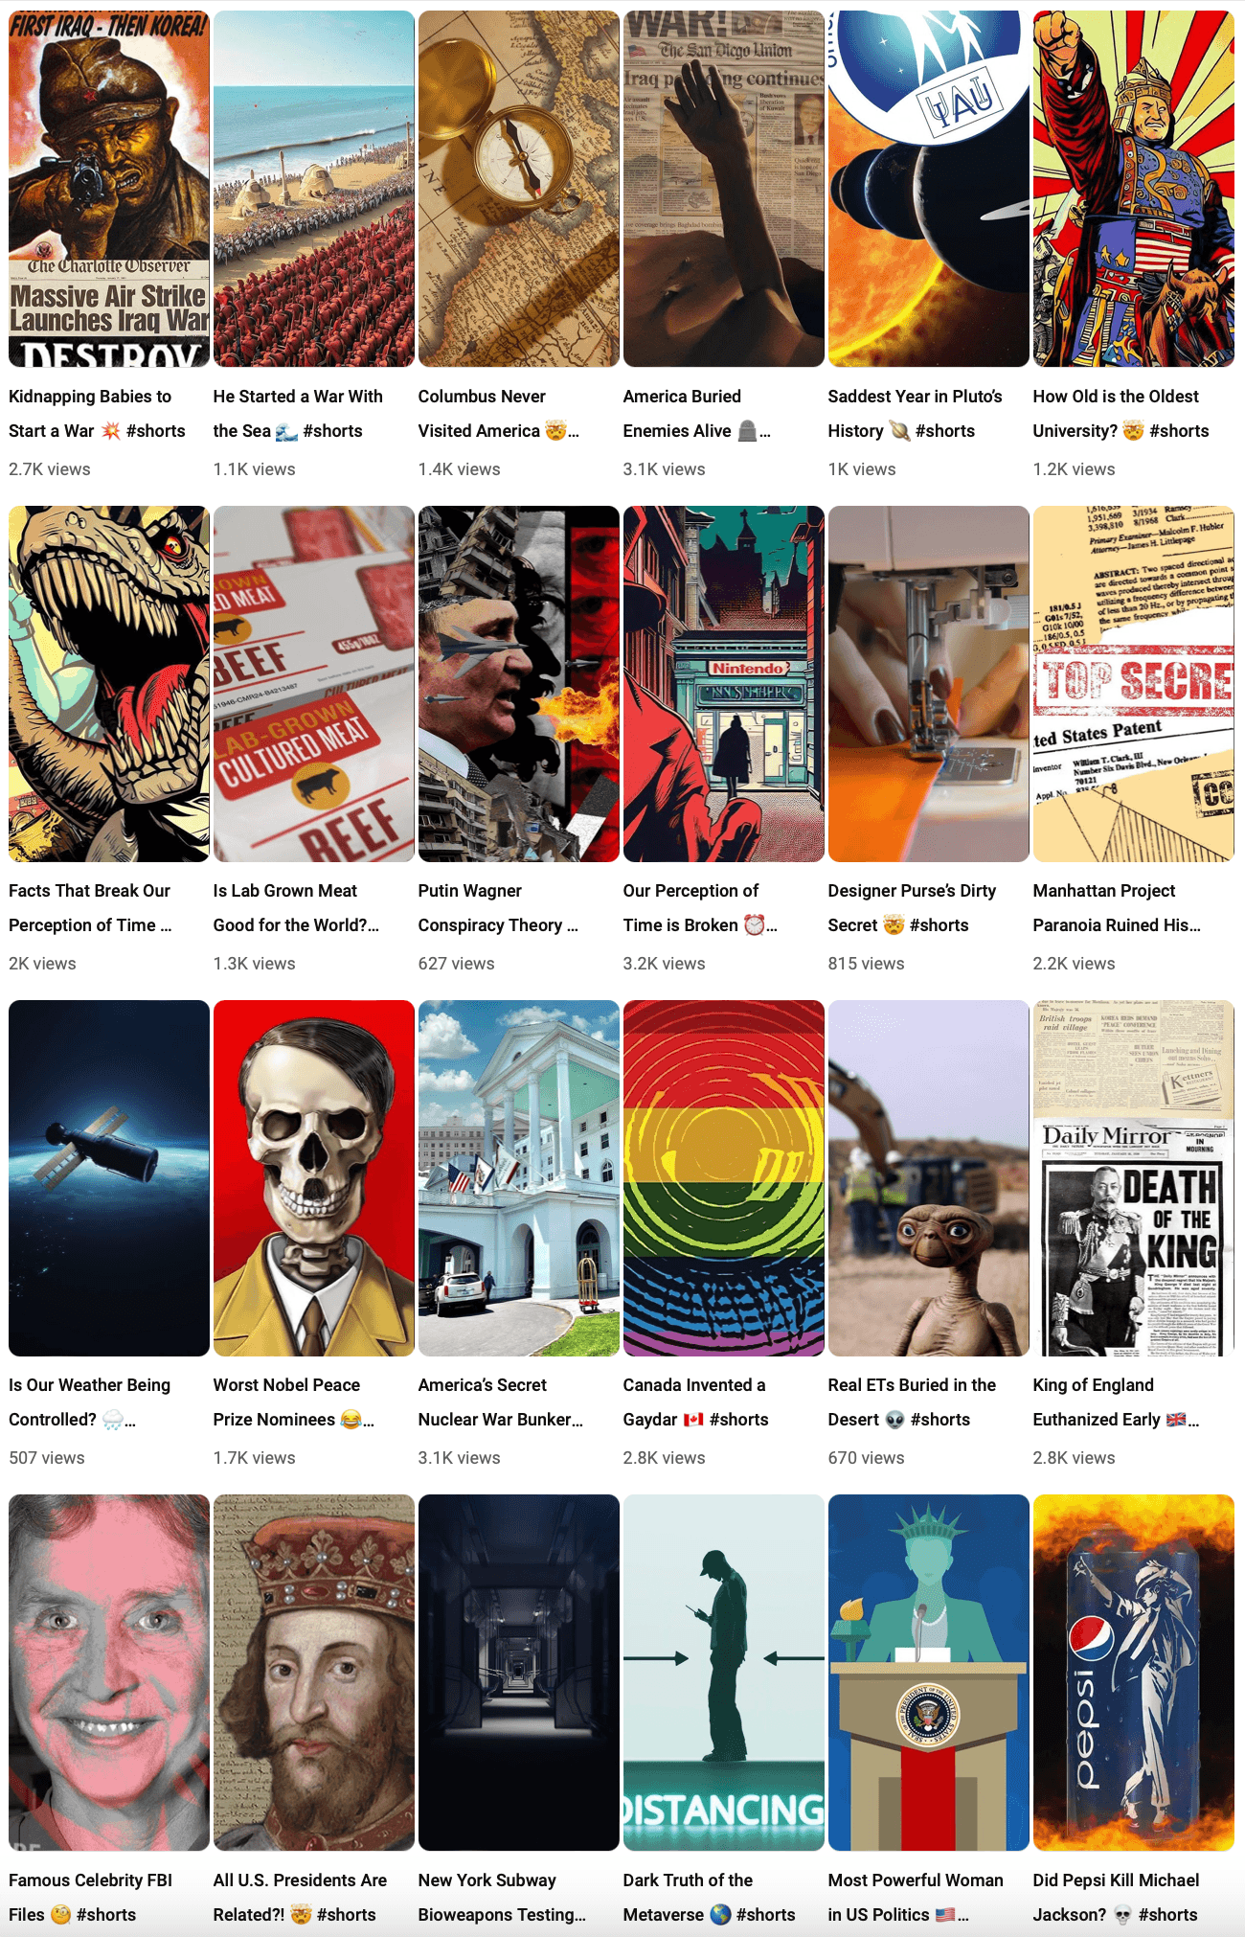This screenshot has width=1245, height=1937.
Task: Open the Daily Mirror Death of the King thumbnail
Action: click(1134, 1178)
